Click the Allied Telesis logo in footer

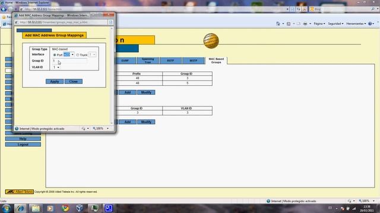pos(20,192)
